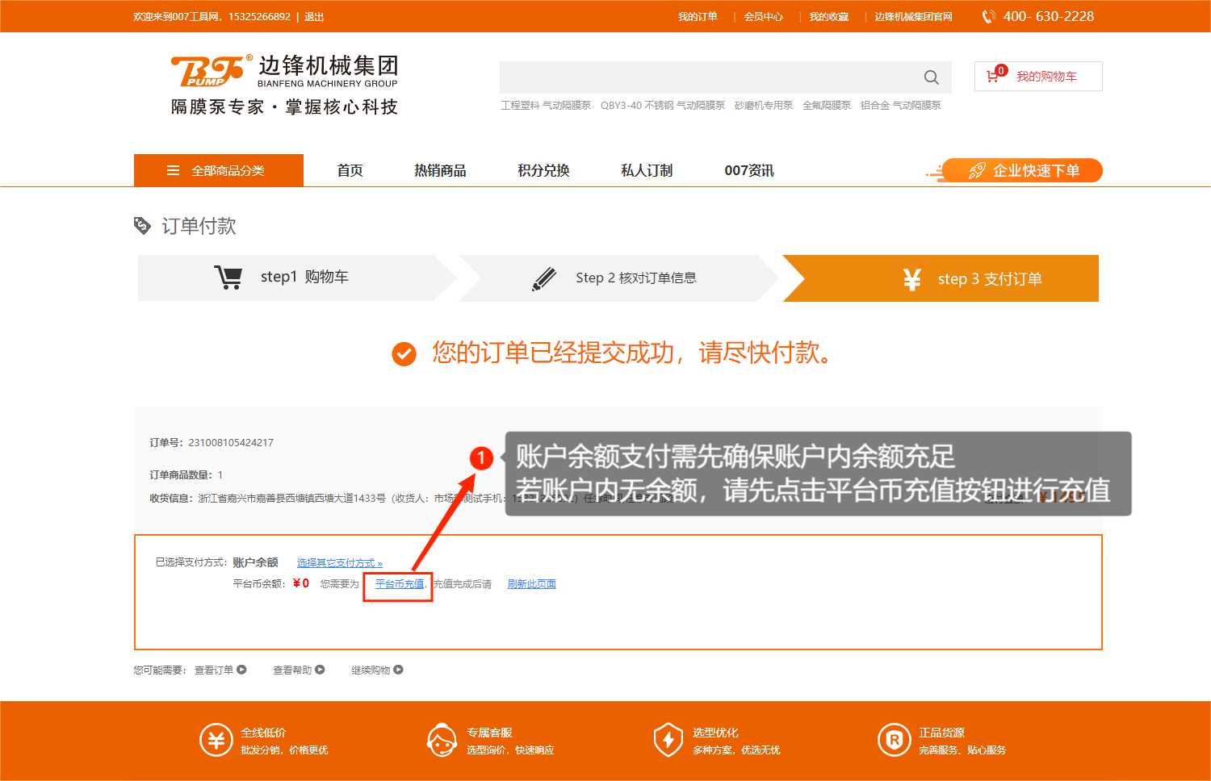Click the phone icon beside 400-630-2228
1211x781 pixels.
988,16
